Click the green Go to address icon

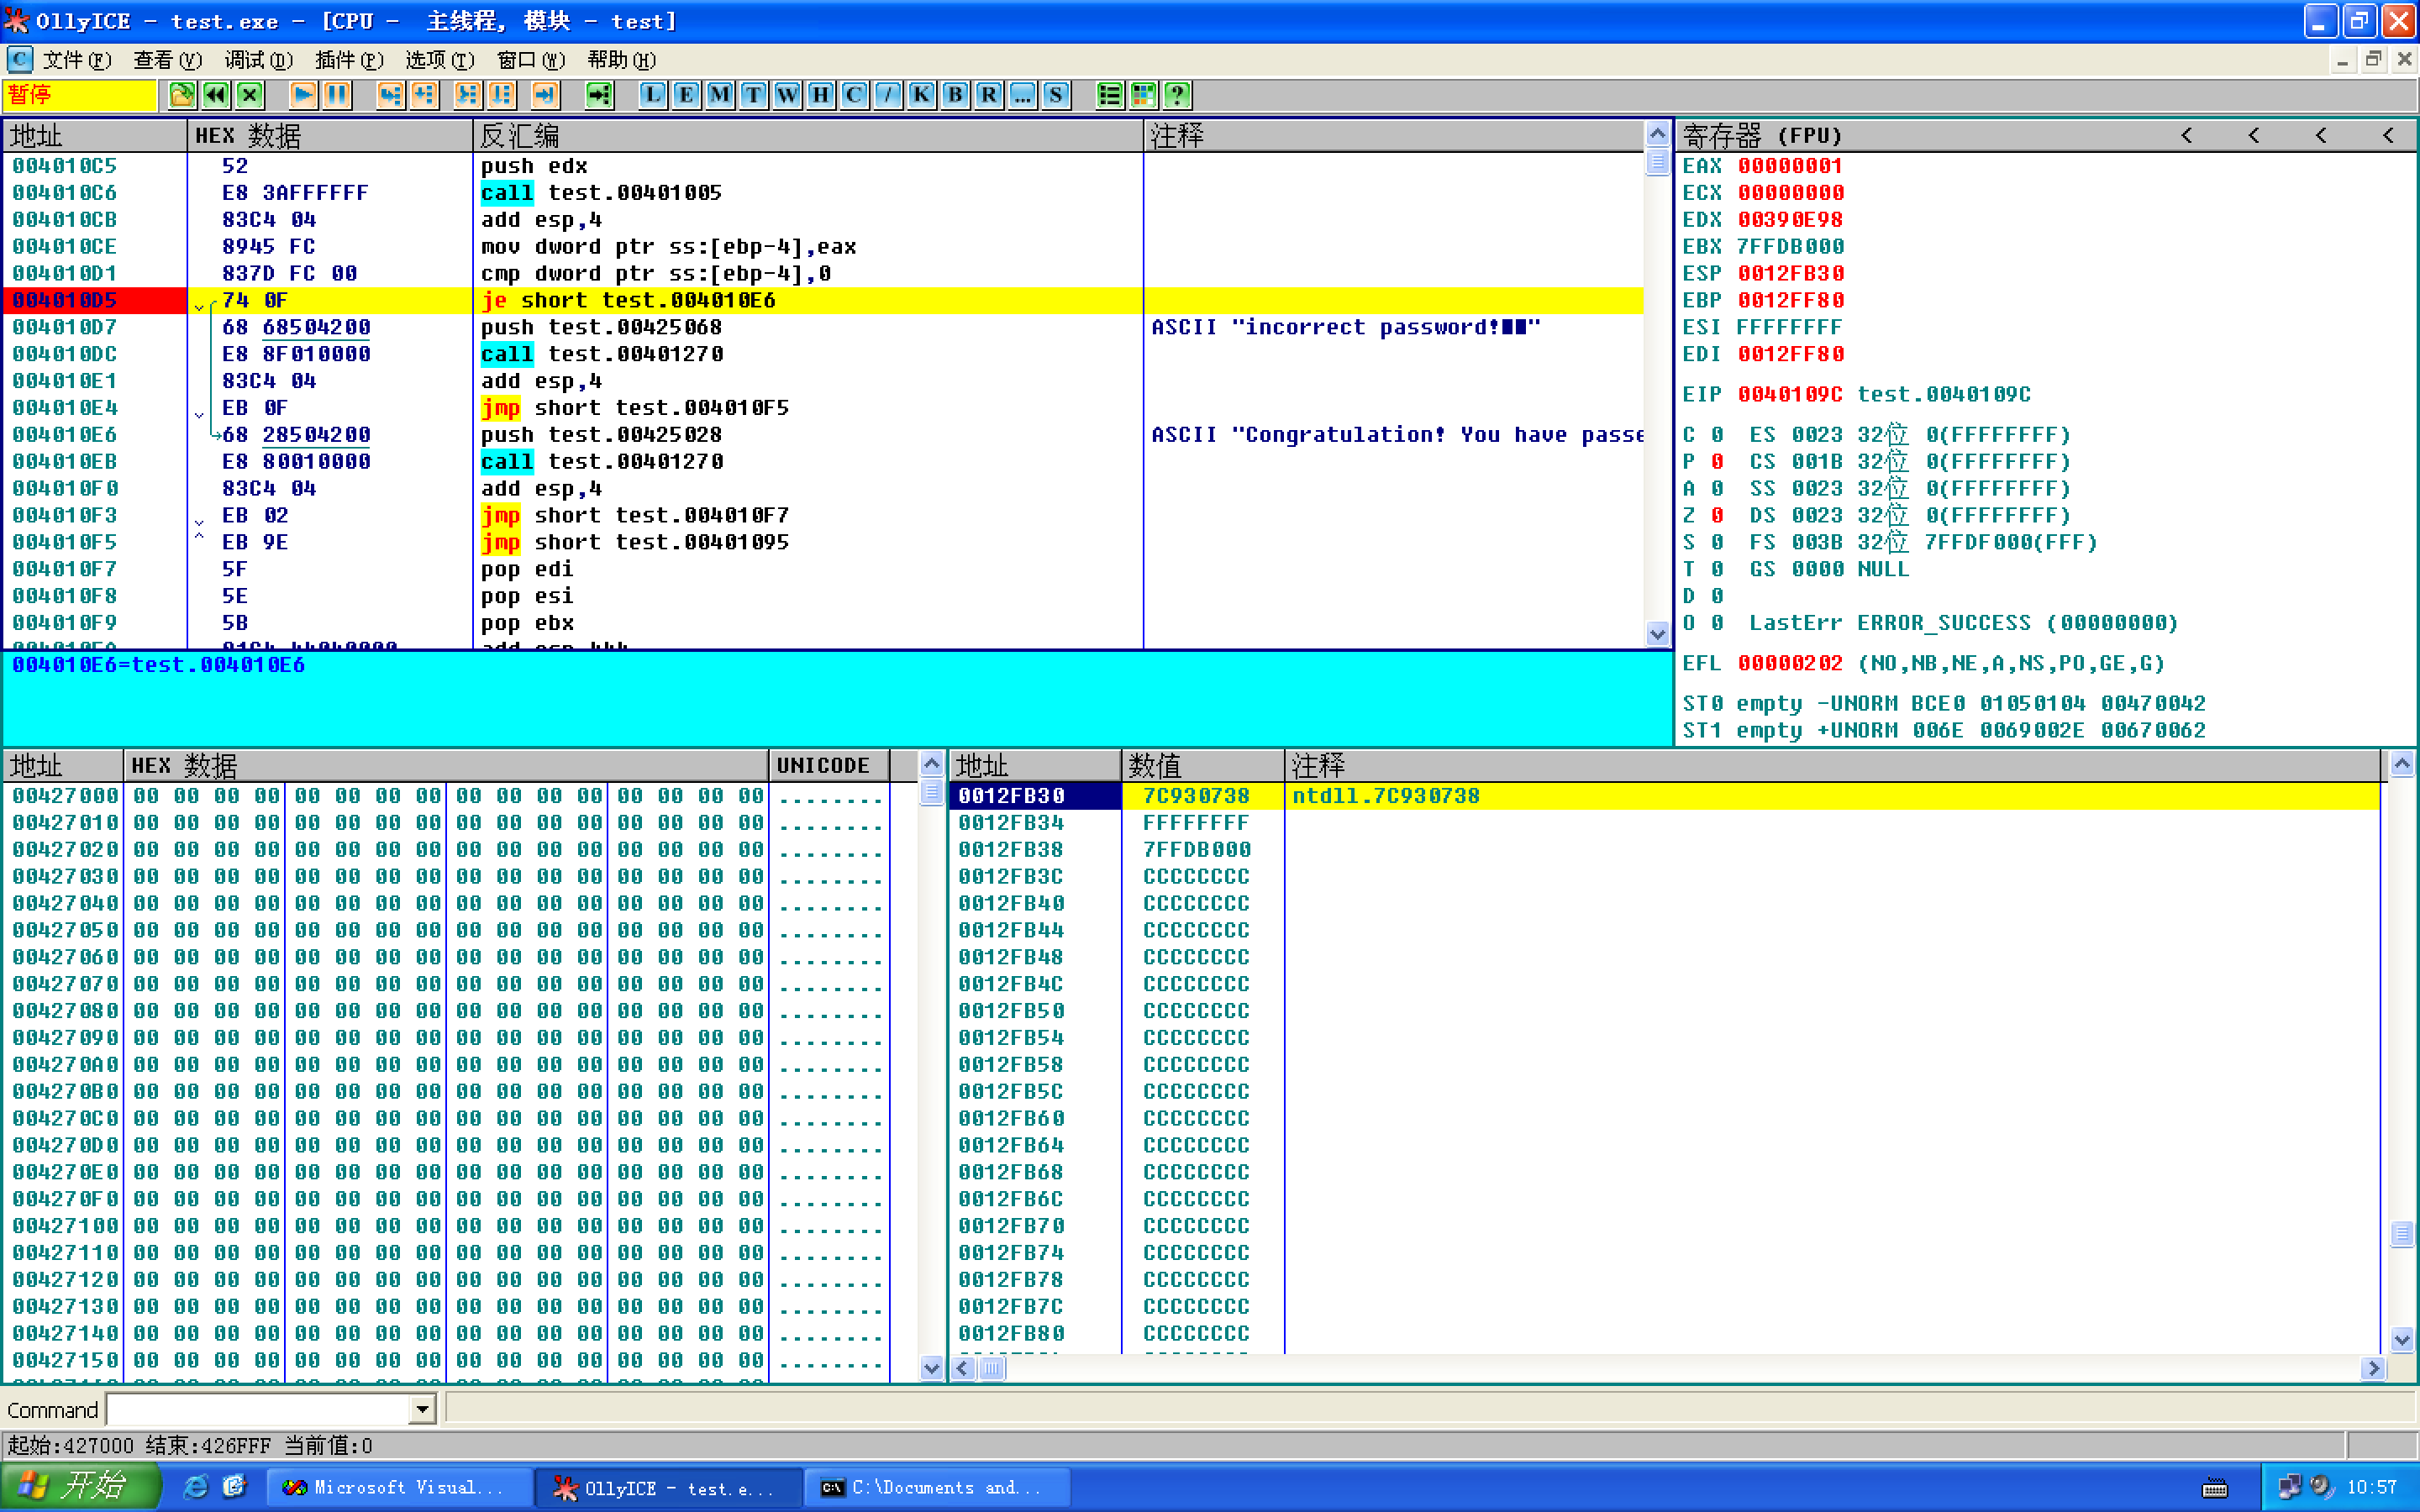click(x=599, y=95)
